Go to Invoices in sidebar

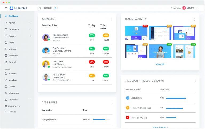tap(12, 49)
